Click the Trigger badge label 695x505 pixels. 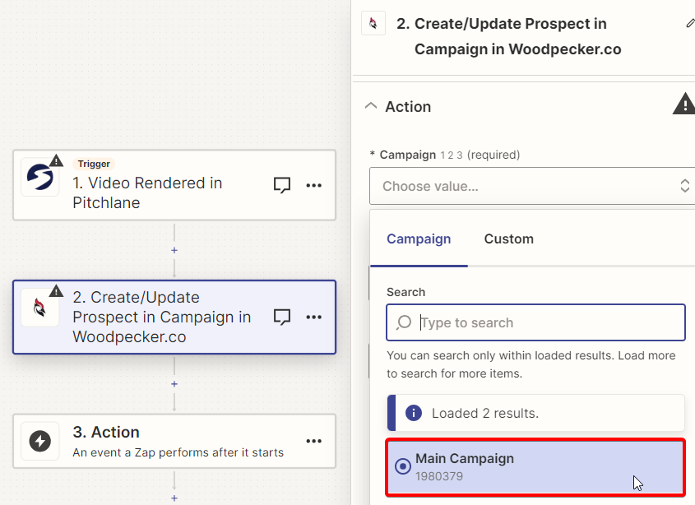pyautogui.click(x=94, y=164)
